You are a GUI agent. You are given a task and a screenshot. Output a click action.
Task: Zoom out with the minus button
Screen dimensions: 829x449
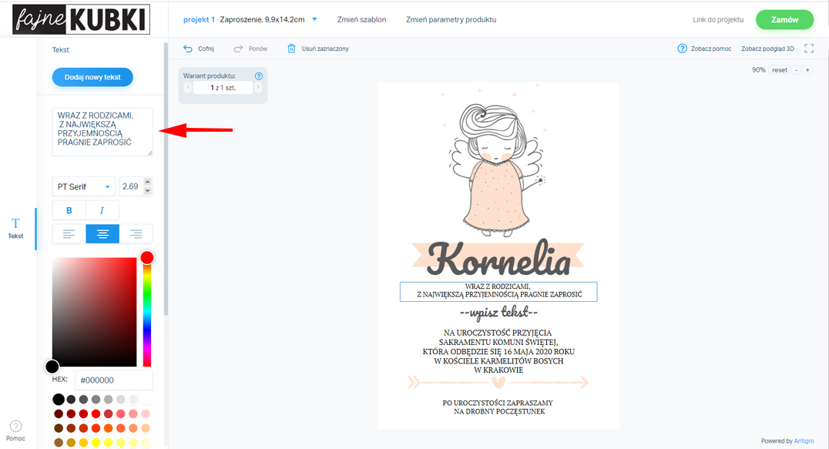point(796,70)
